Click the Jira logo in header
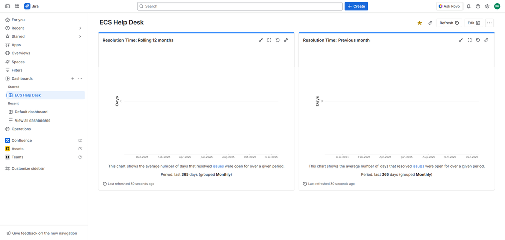505x240 pixels. tap(31, 6)
